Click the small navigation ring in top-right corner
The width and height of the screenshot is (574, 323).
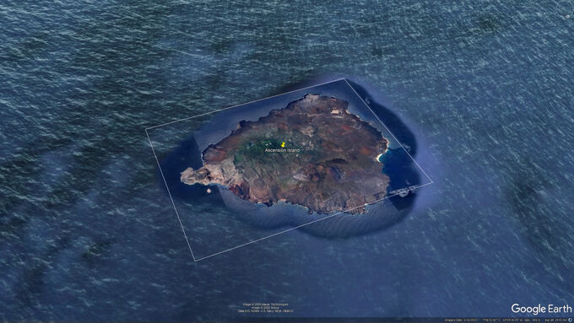[568, 16]
